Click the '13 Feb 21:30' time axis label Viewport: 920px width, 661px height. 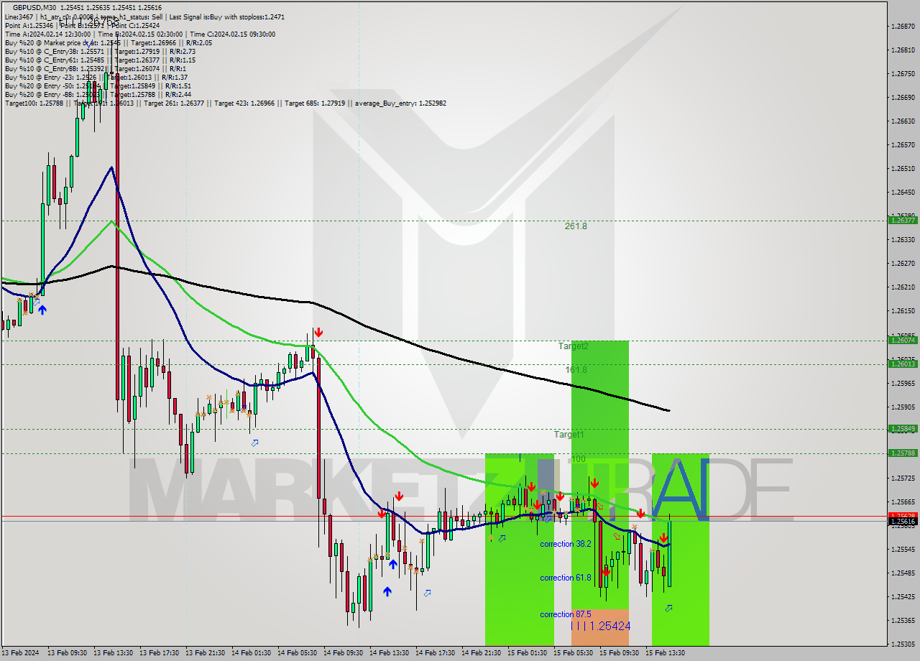(205, 653)
